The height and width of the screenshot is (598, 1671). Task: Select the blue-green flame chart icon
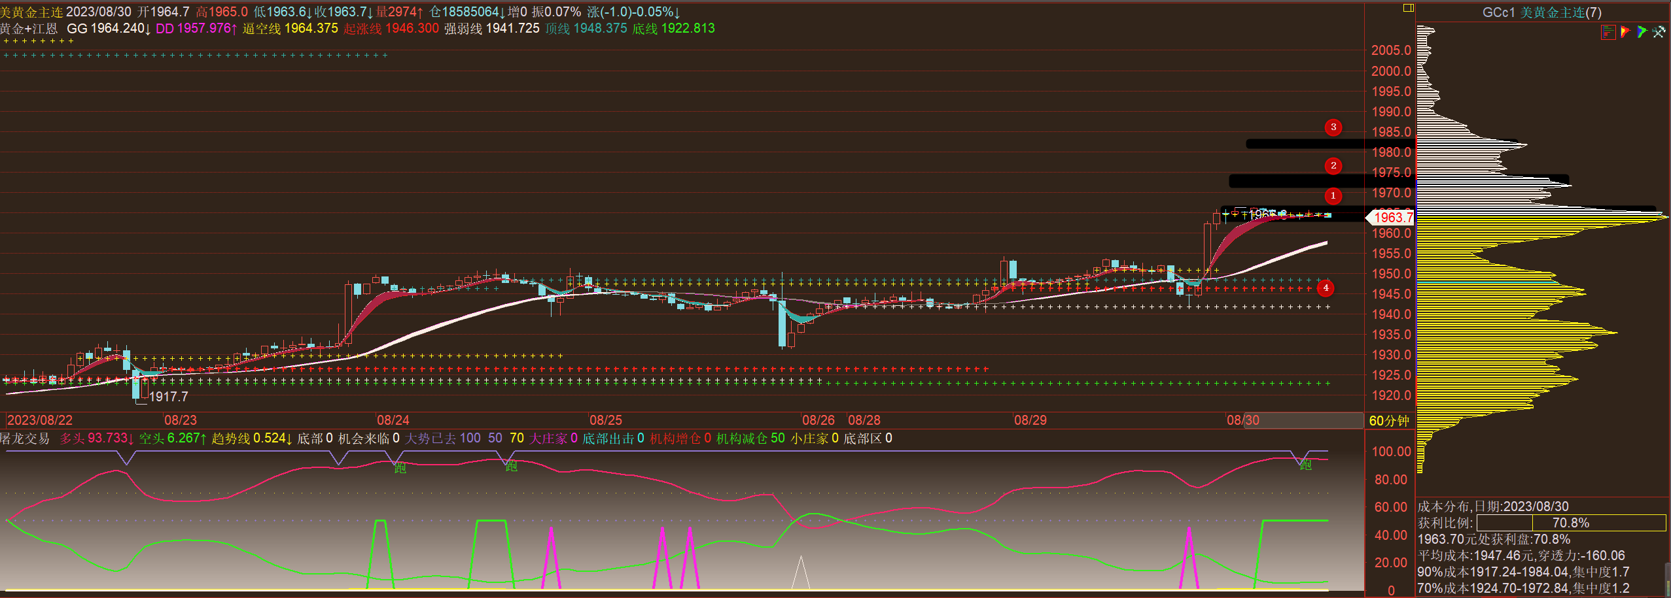[1642, 32]
